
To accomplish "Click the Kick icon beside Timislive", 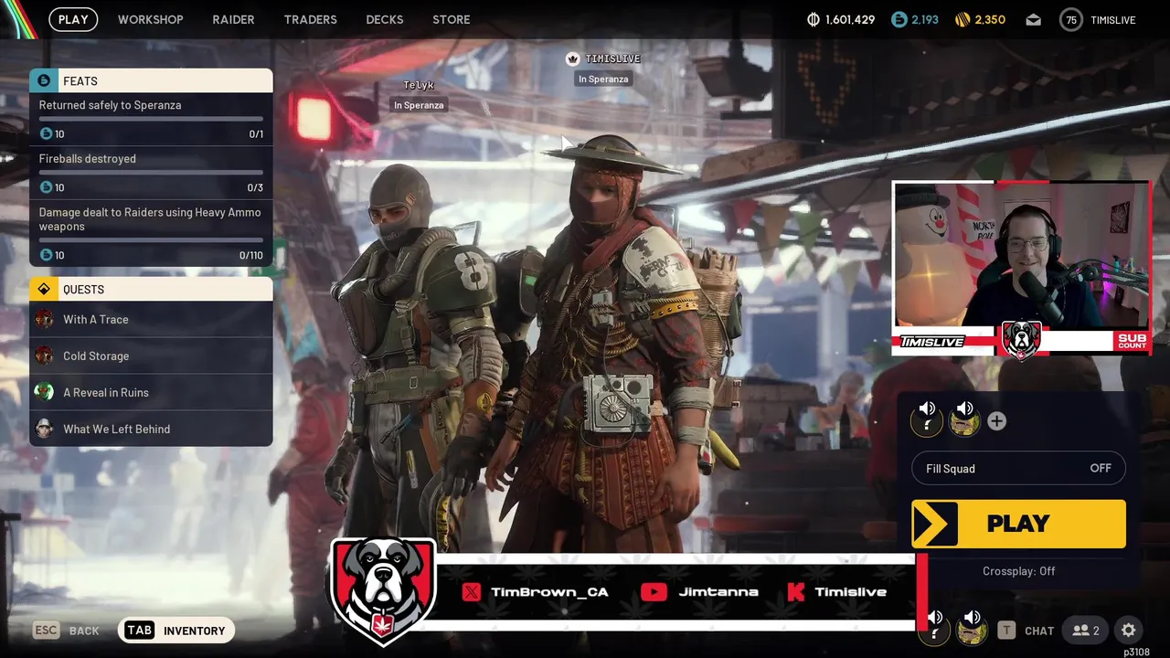I will tap(796, 592).
